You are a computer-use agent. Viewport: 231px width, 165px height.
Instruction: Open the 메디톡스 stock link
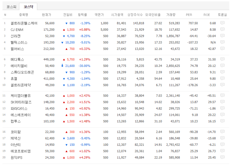[17, 59]
